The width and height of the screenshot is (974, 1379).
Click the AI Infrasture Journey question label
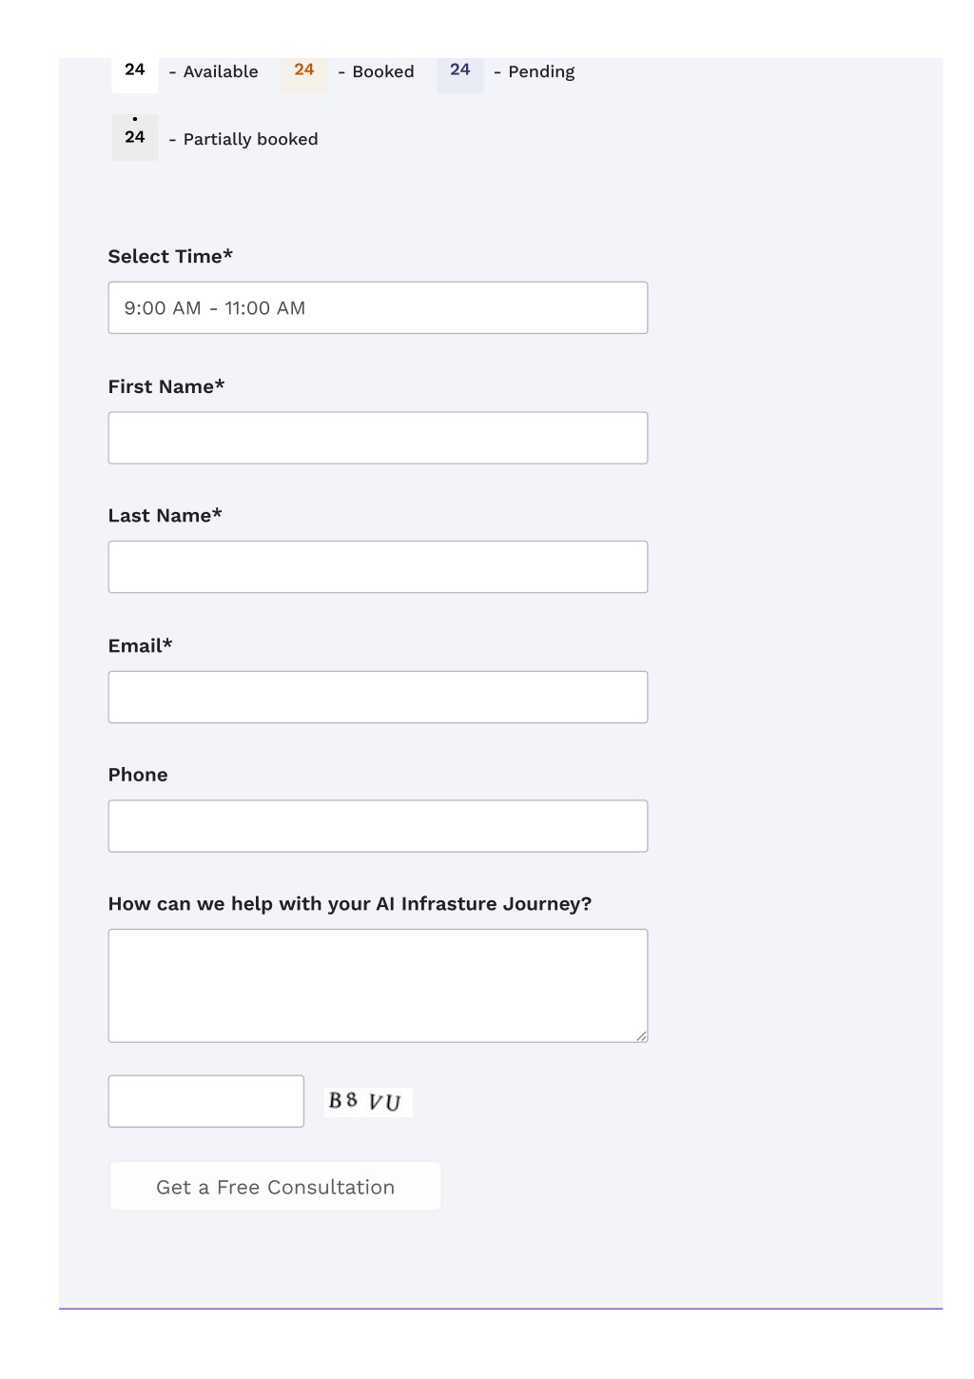tap(350, 904)
